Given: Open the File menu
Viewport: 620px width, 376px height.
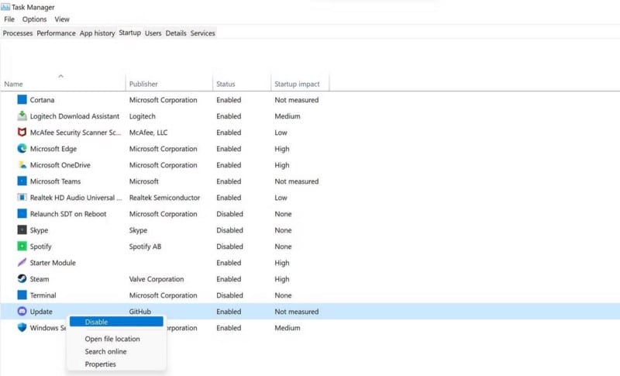Looking at the screenshot, I should coord(9,19).
